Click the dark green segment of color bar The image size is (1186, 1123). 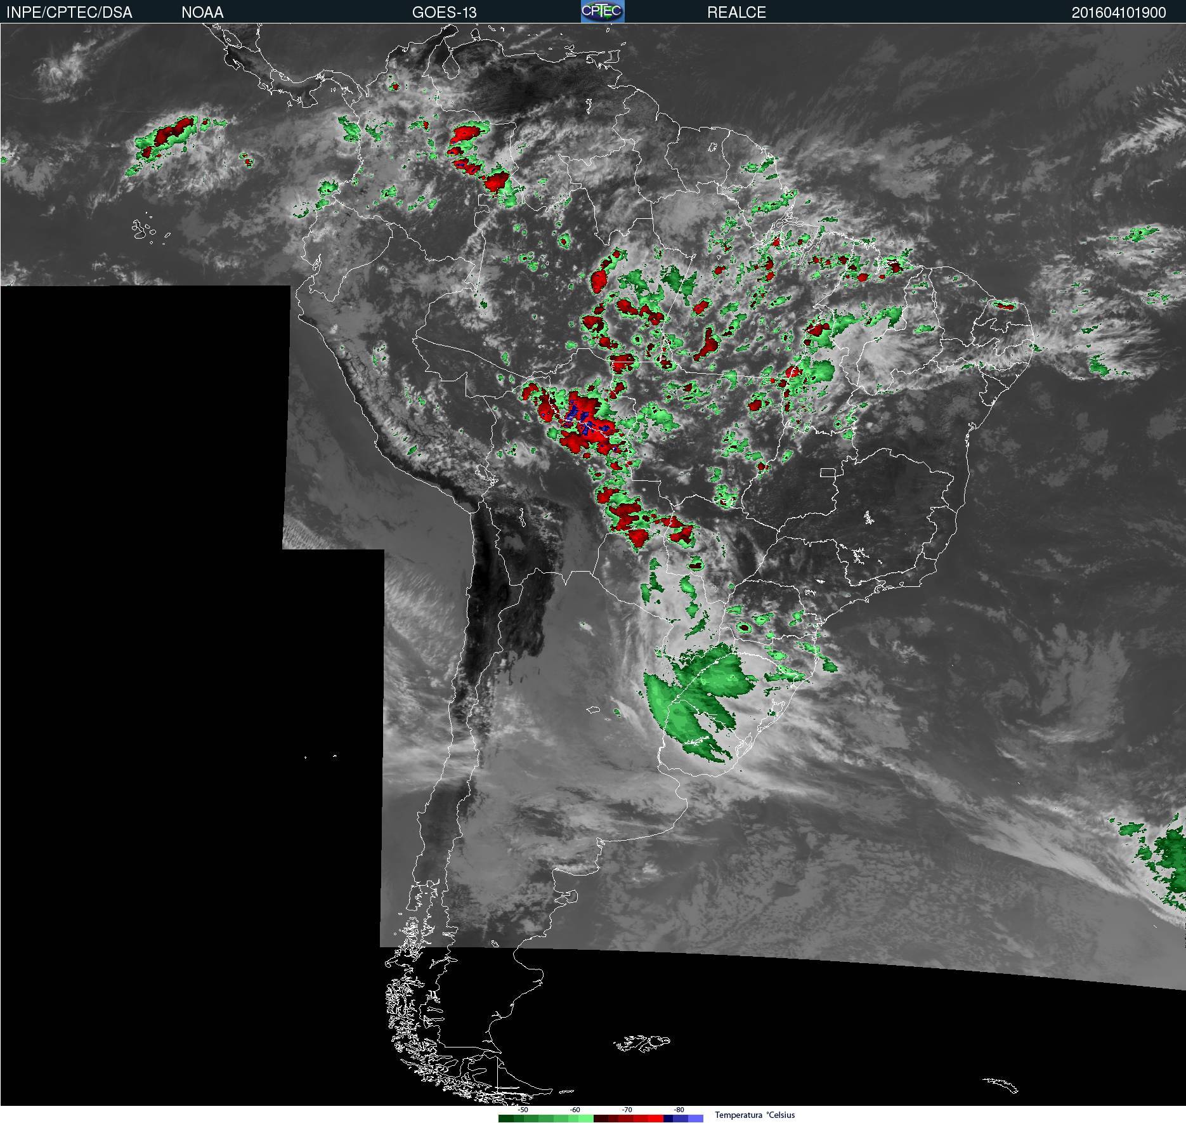506,1119
